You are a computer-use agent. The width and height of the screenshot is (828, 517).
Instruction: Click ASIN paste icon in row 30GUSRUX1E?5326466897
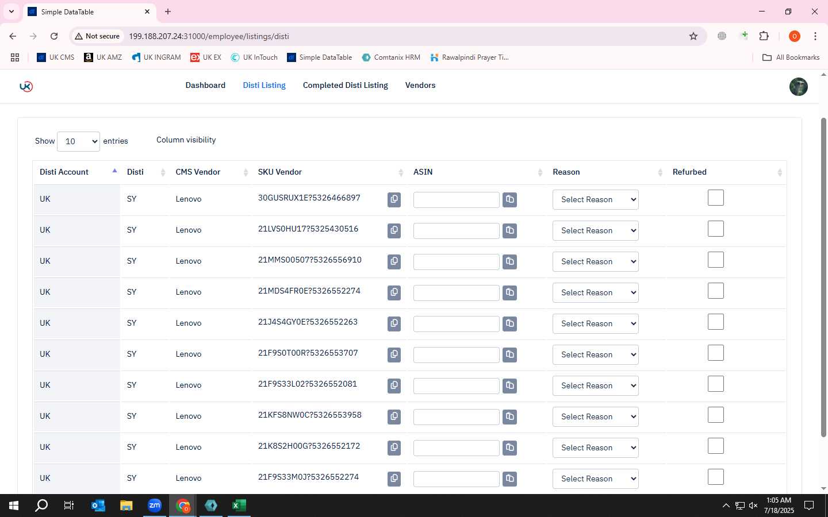(509, 199)
